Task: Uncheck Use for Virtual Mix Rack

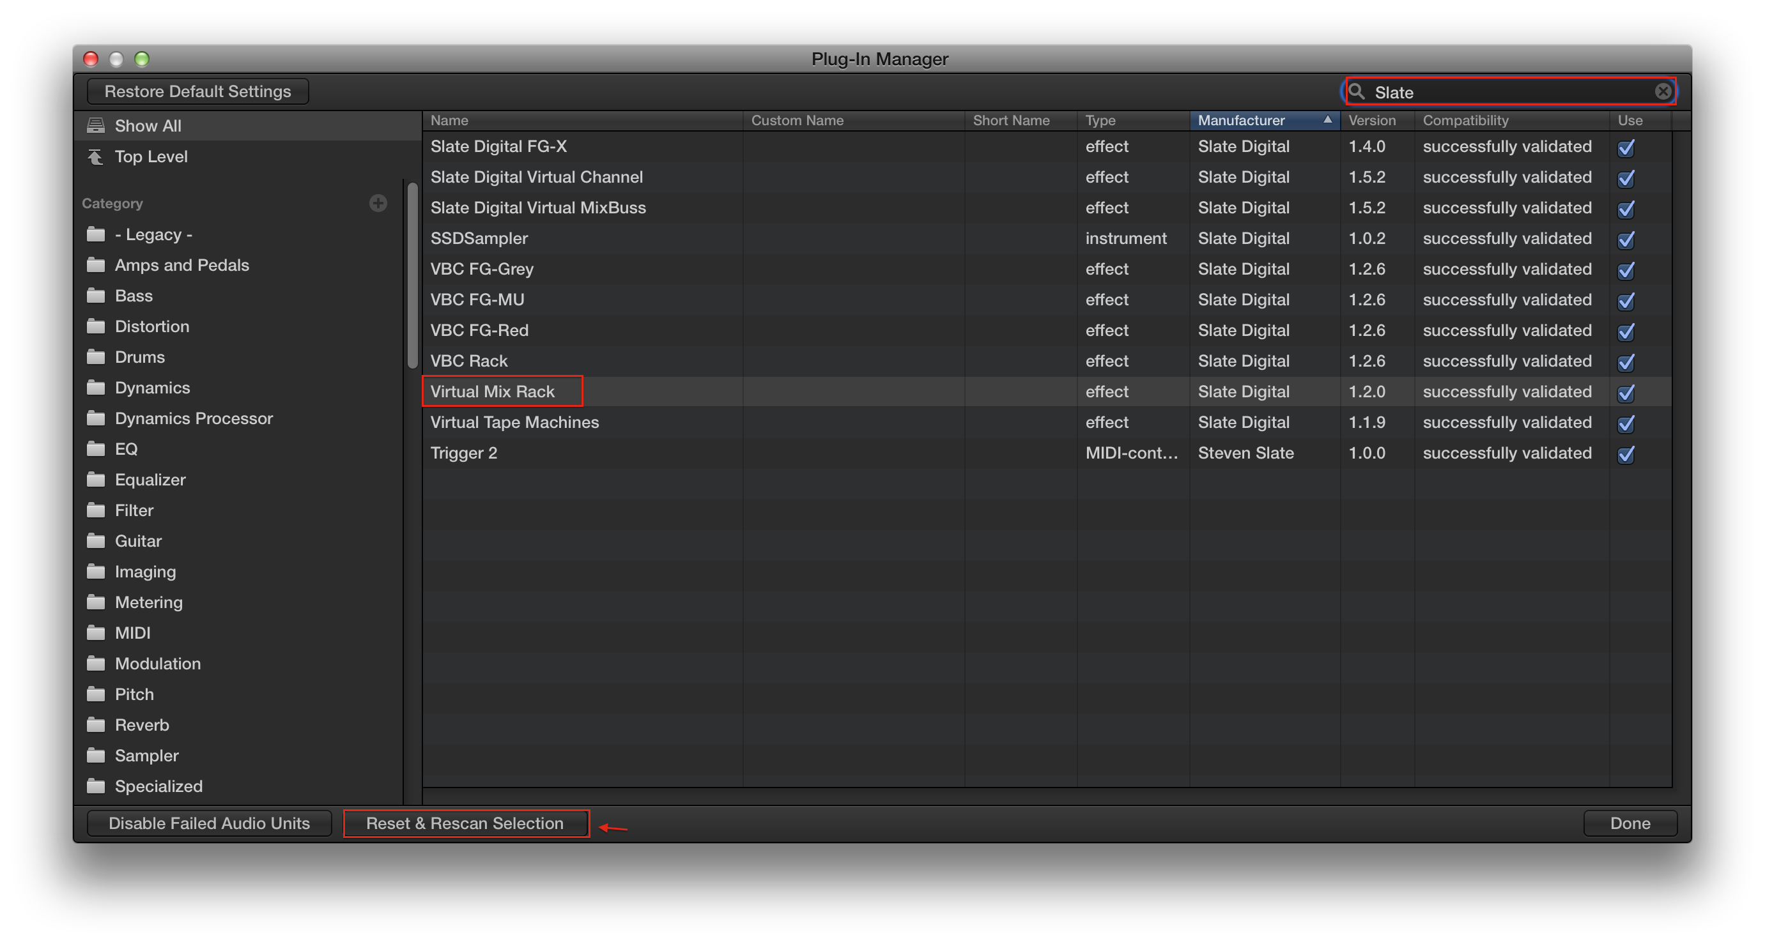Action: (1626, 393)
